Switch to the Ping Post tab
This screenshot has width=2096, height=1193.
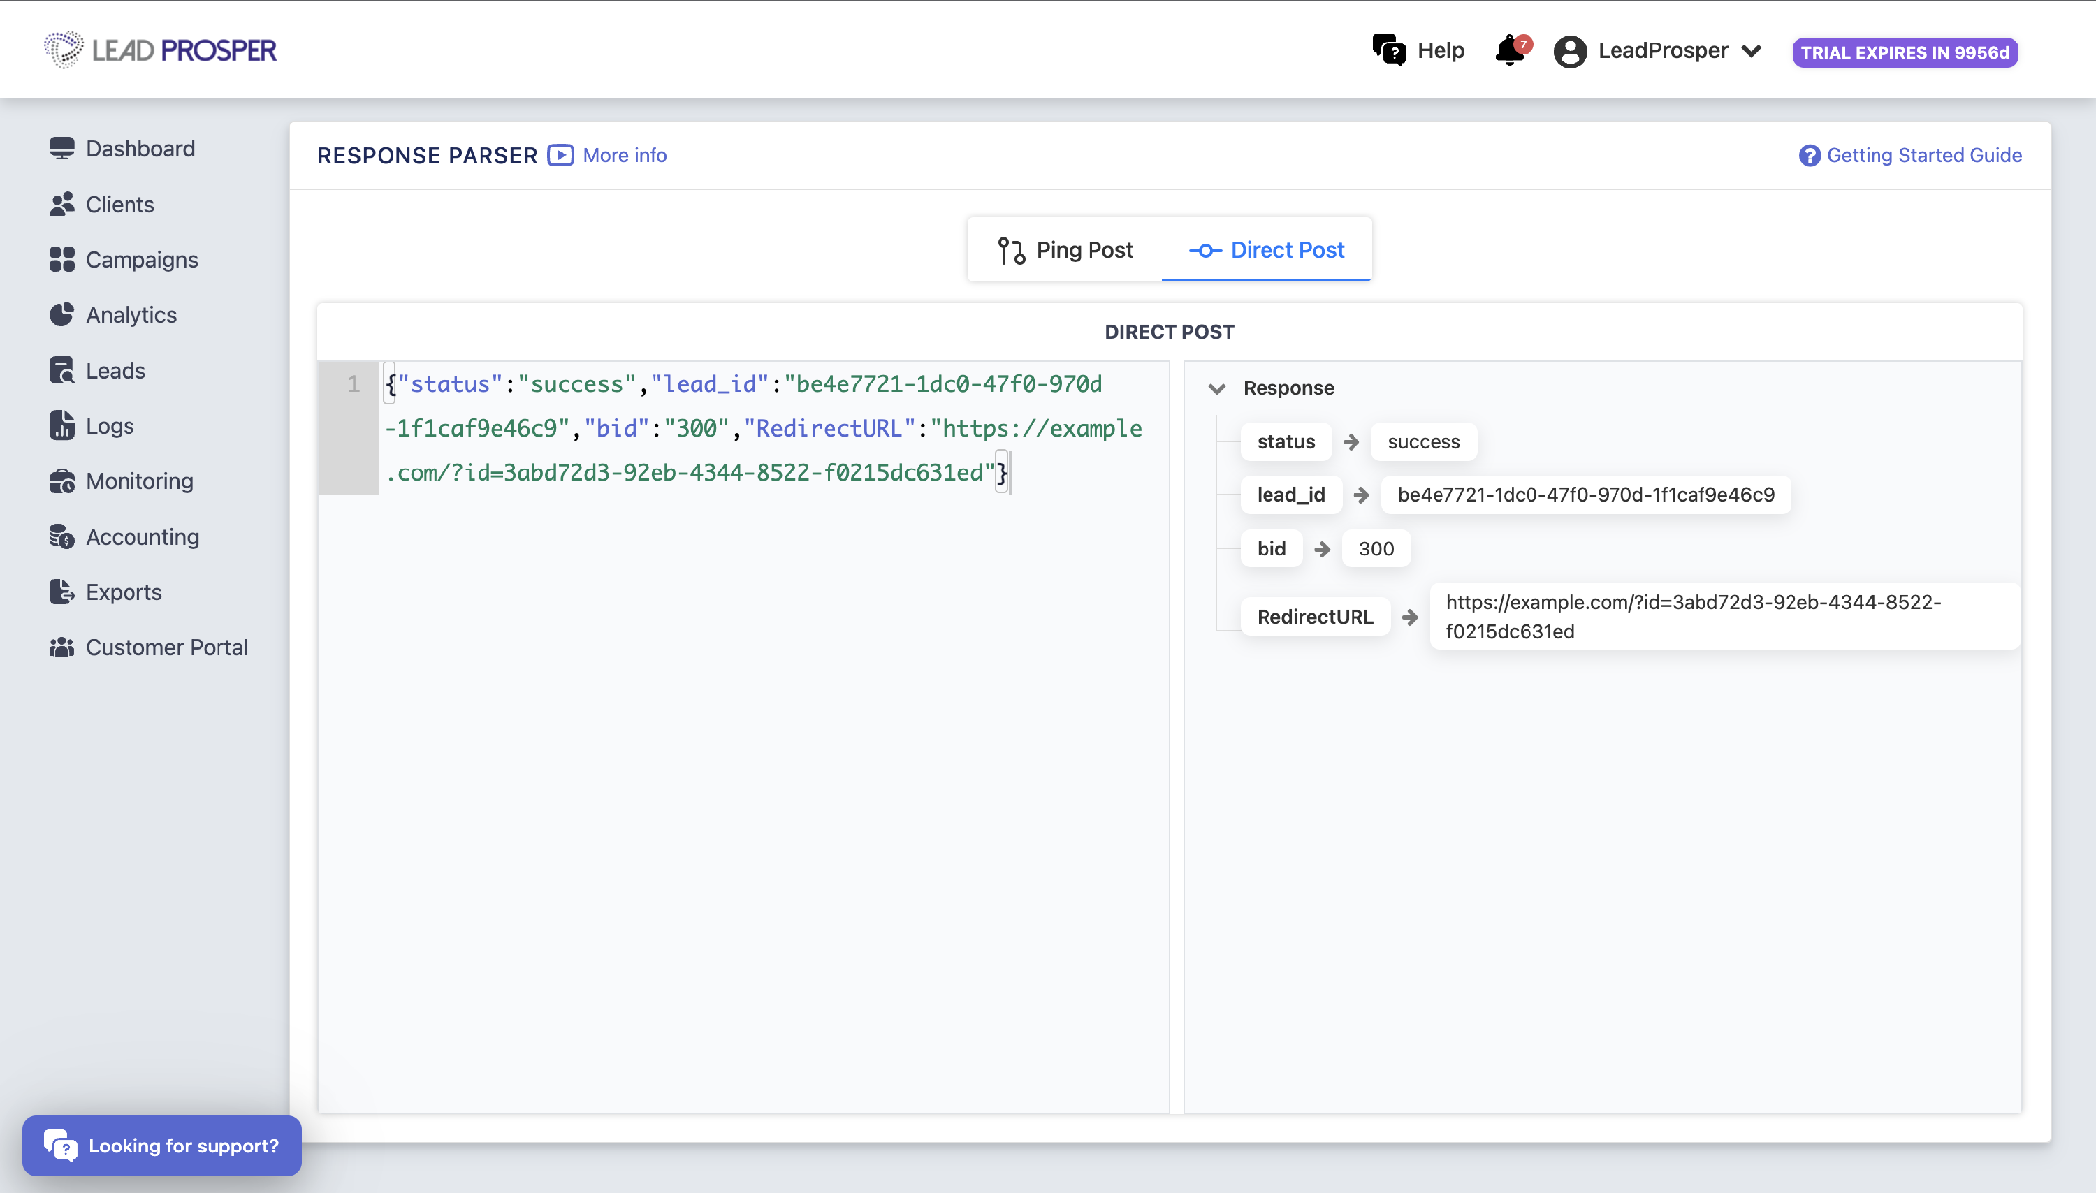[1065, 250]
